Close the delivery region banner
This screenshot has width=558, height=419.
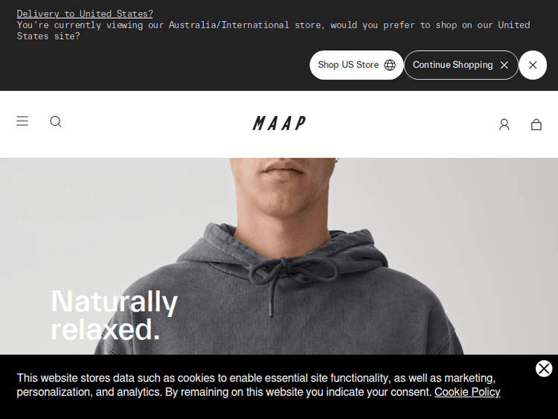(x=533, y=65)
